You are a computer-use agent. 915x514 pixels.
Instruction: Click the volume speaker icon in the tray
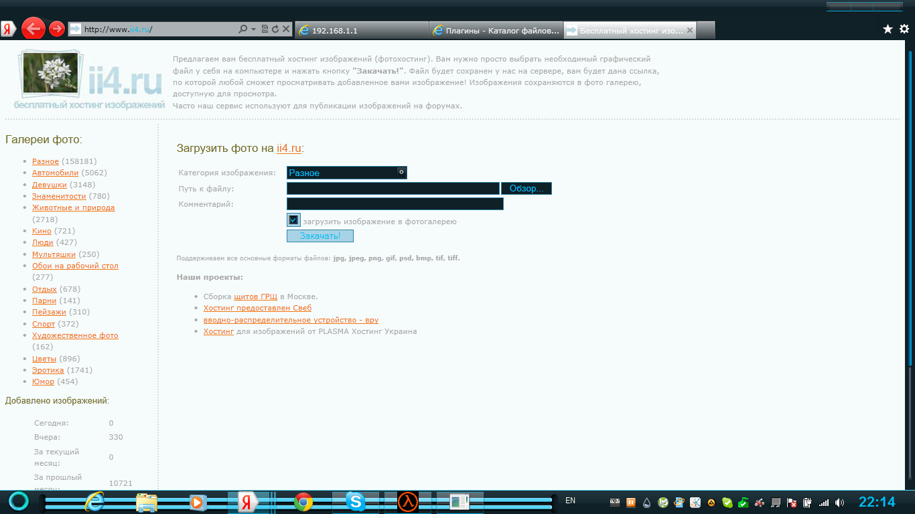(840, 502)
